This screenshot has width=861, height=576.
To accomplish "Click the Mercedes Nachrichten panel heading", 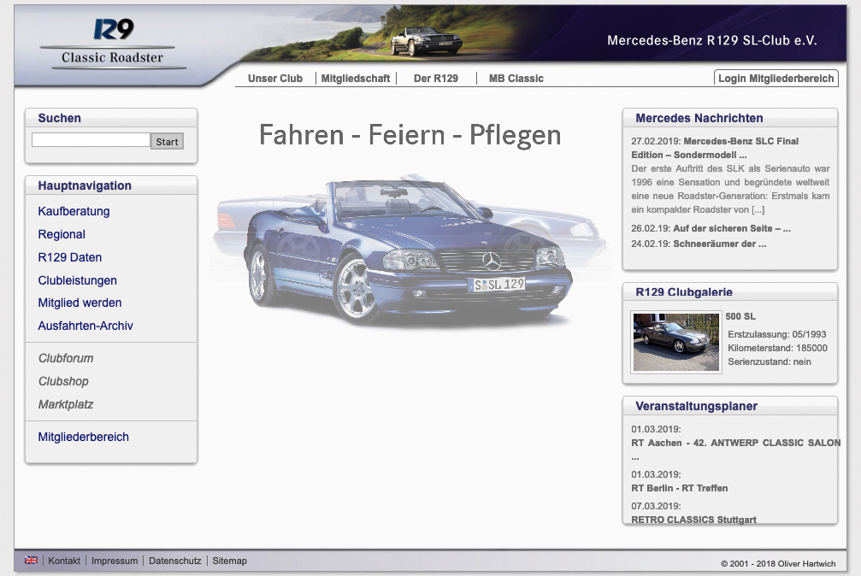I will 699,118.
